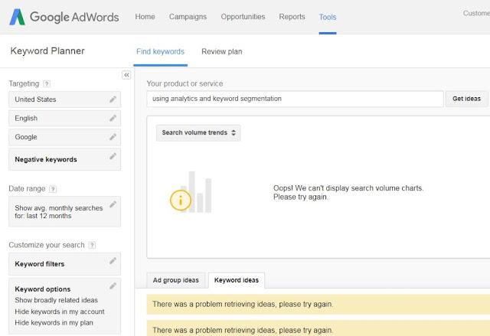The height and width of the screenshot is (336, 490).
Task: Go to the Home menu
Action: tap(145, 17)
